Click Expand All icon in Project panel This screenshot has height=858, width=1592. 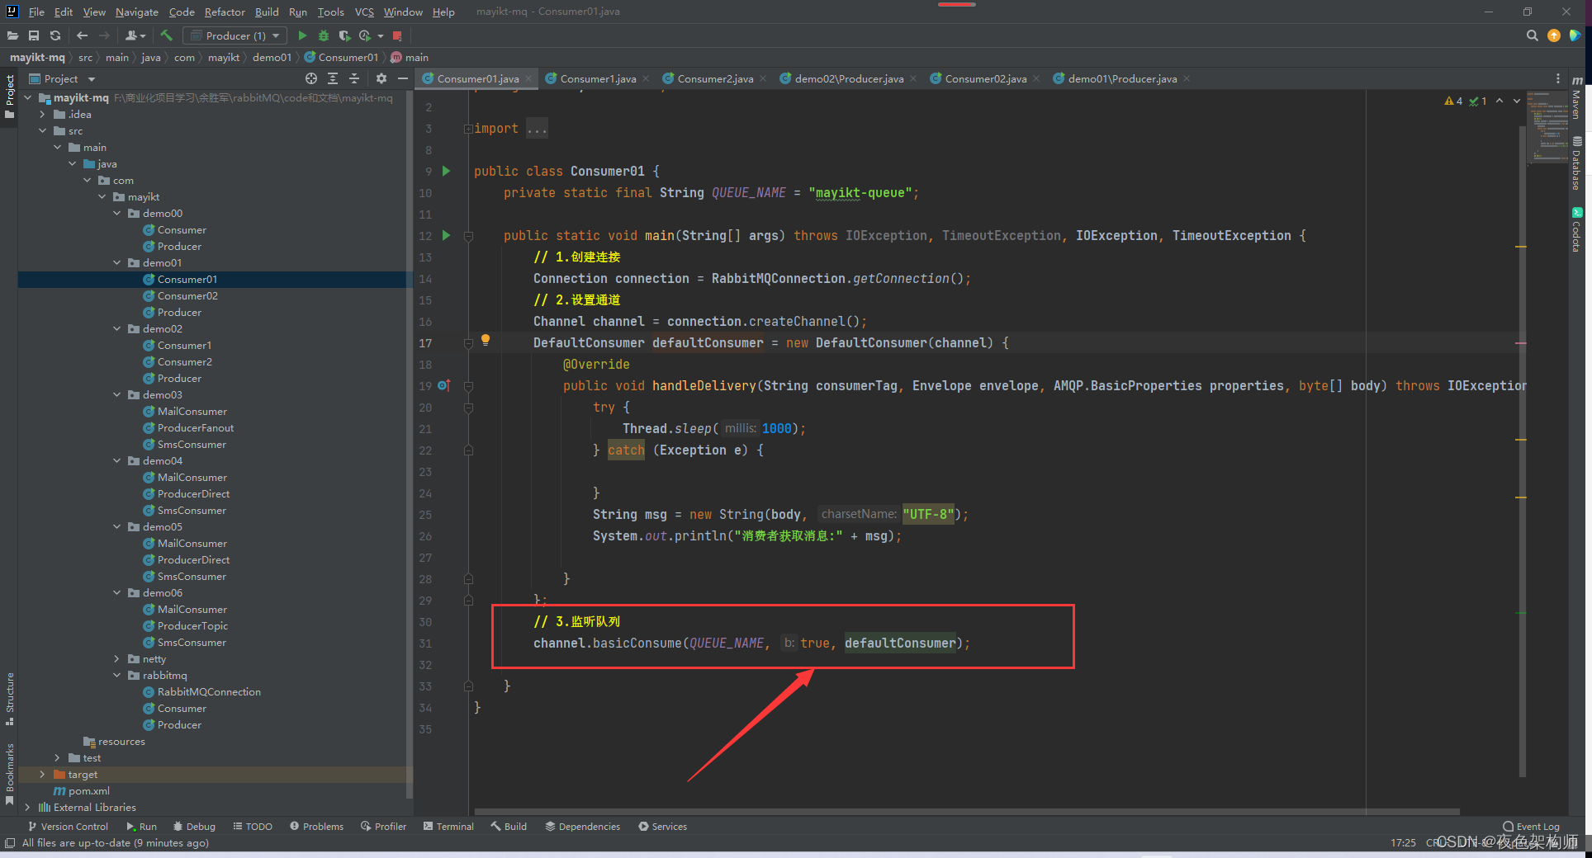pos(333,78)
